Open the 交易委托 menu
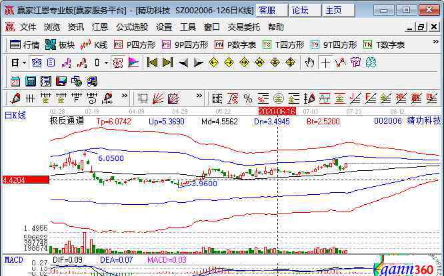Screen dimensions: 444x276 pyautogui.click(x=244, y=27)
